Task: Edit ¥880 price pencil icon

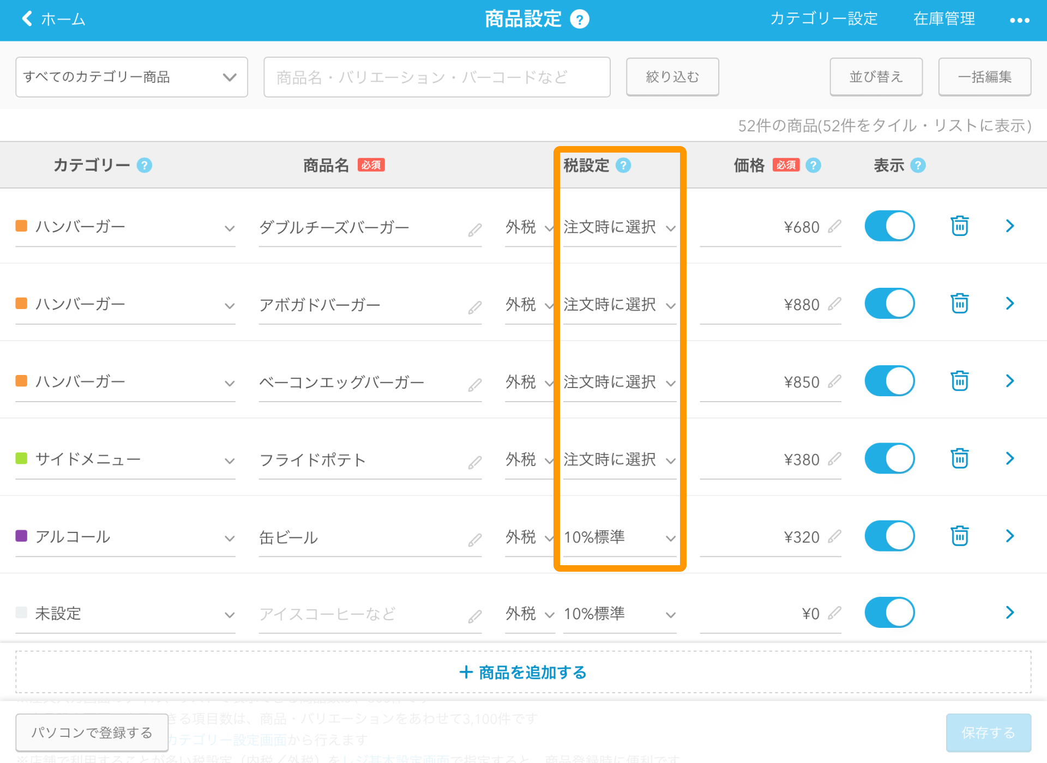Action: (834, 304)
